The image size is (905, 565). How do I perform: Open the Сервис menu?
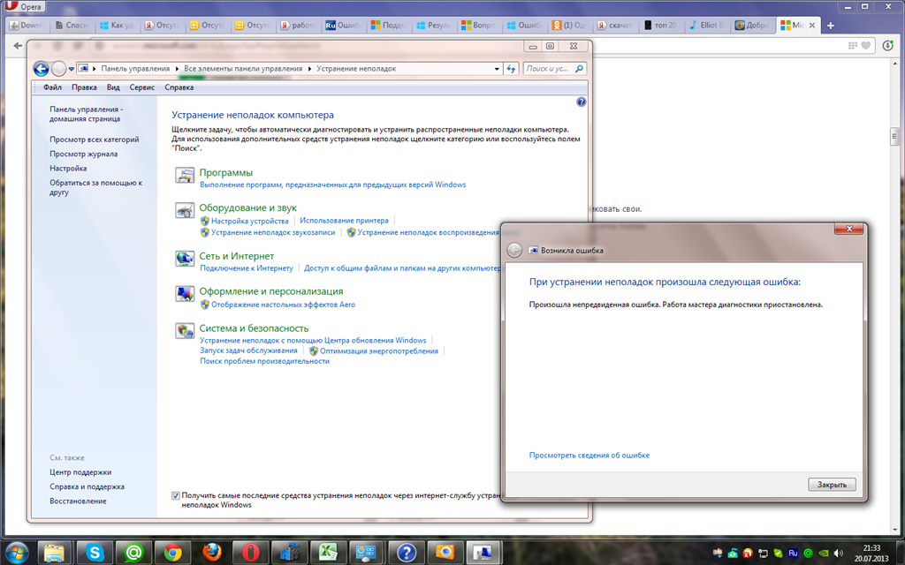(142, 87)
